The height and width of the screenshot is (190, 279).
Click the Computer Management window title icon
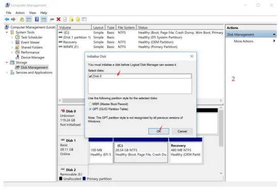coord(7,5)
